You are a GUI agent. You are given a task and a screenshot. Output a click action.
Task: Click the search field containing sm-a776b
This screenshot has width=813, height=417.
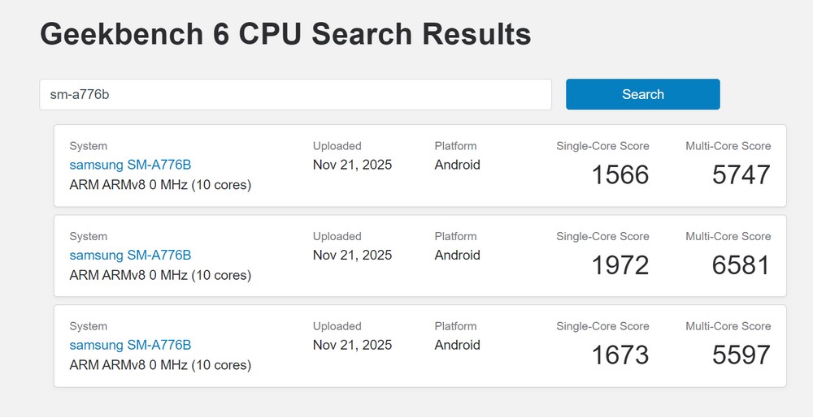pos(295,94)
